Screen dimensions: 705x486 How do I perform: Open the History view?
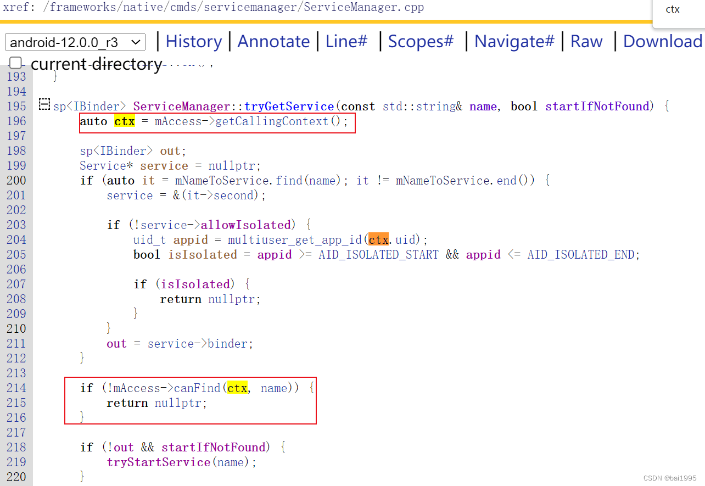pyautogui.click(x=193, y=41)
